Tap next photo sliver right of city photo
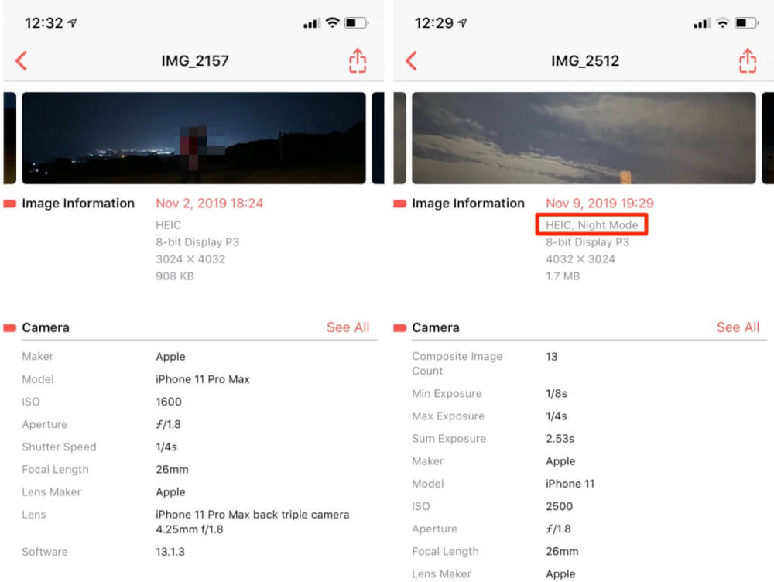 (378, 138)
